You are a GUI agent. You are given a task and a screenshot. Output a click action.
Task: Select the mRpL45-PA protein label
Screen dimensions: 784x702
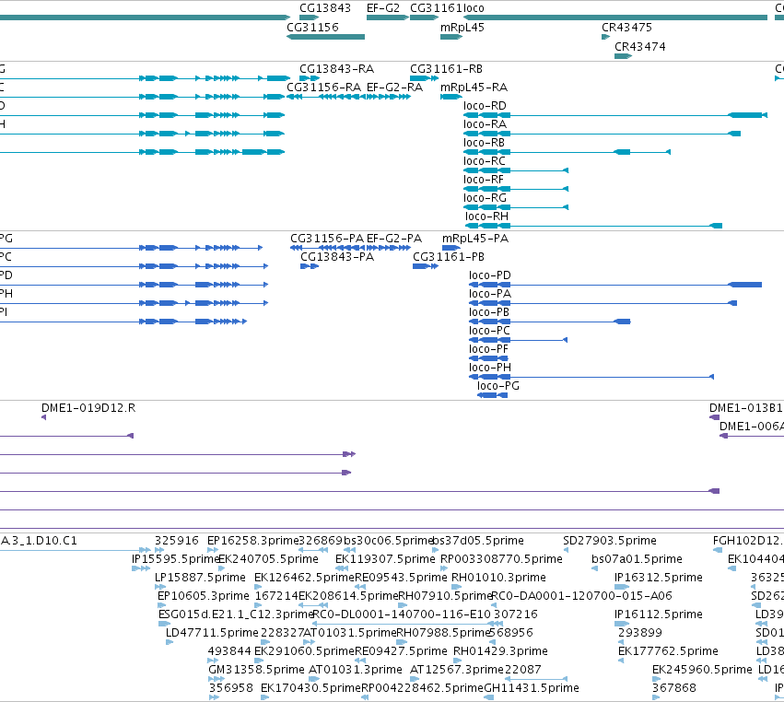(475, 239)
